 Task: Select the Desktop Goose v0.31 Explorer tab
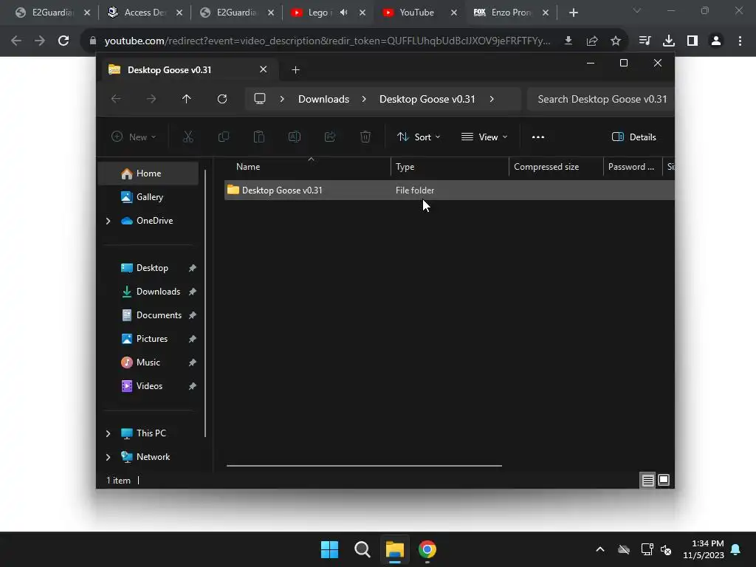188,70
